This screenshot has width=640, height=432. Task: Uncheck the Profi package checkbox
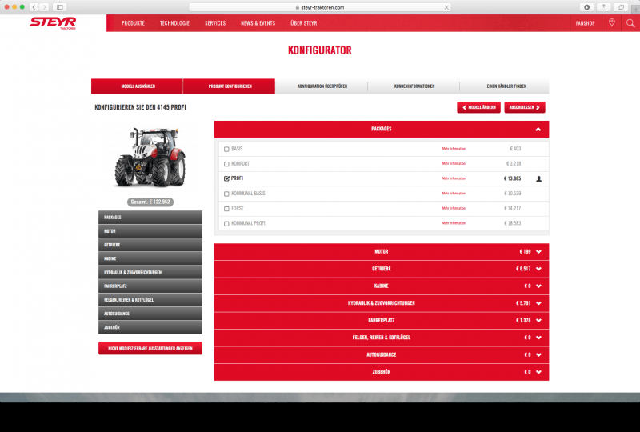pyautogui.click(x=226, y=178)
